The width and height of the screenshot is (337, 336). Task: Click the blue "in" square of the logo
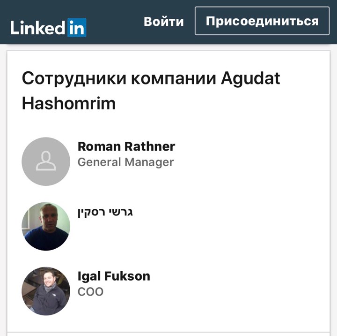[x=77, y=27]
